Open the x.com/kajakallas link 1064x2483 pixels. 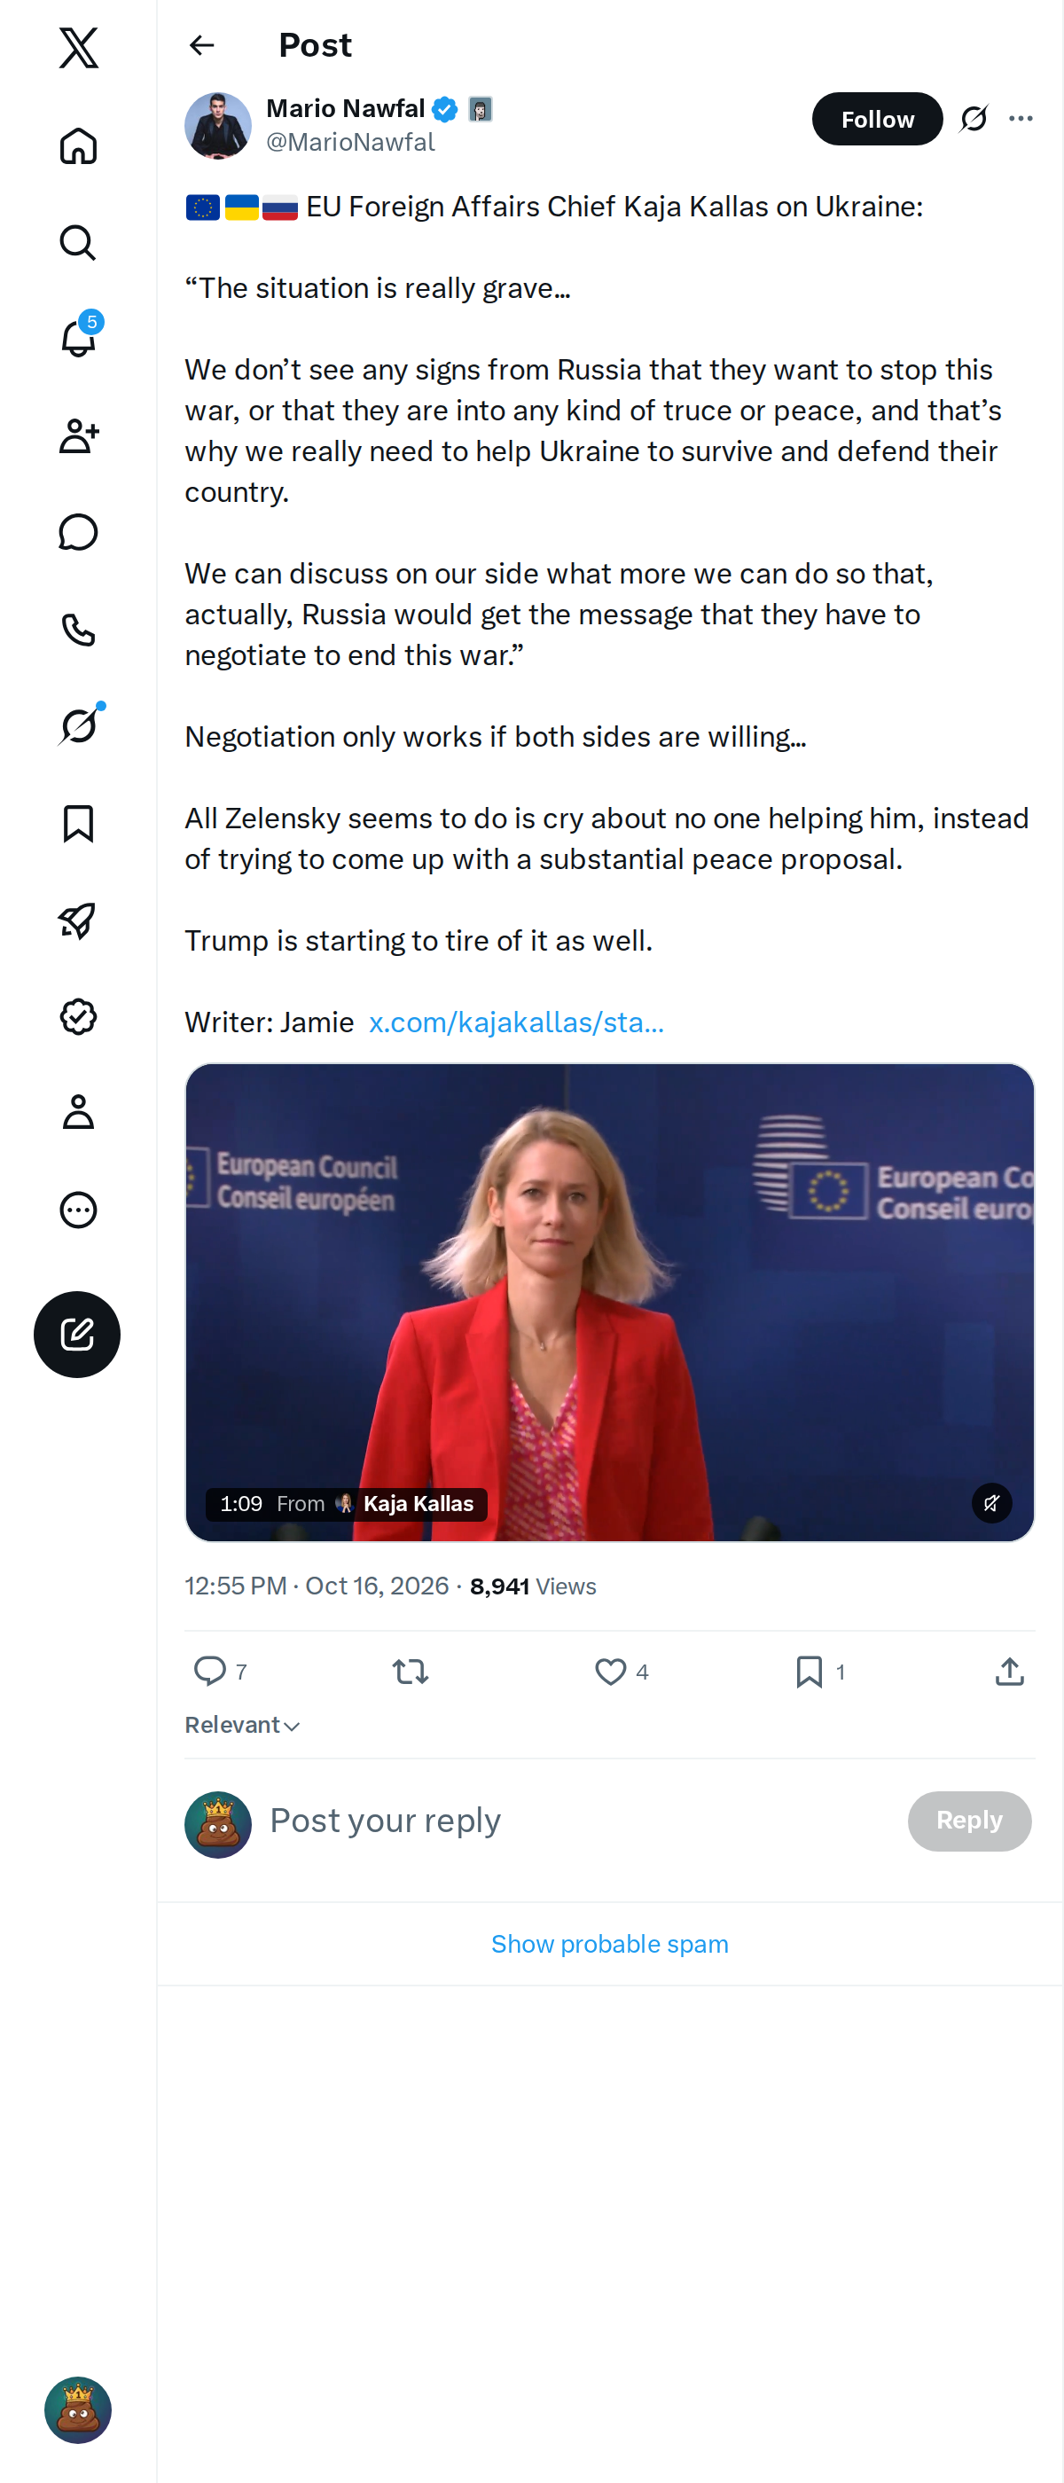(517, 1022)
